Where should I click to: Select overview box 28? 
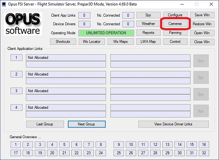point(155,153)
